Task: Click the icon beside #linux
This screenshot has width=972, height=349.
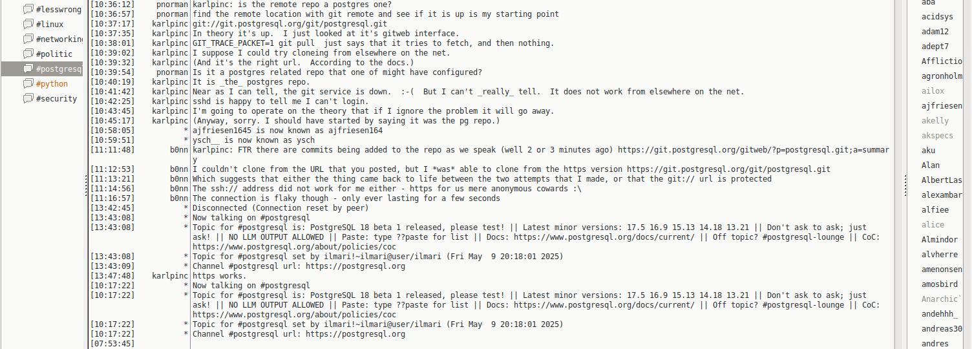Action: click(x=28, y=24)
